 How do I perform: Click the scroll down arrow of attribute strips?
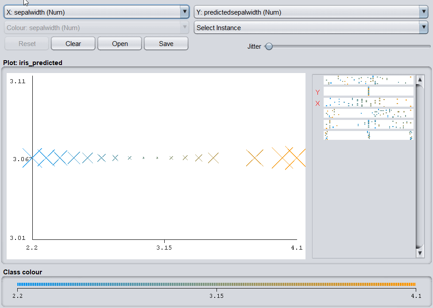coord(420,253)
